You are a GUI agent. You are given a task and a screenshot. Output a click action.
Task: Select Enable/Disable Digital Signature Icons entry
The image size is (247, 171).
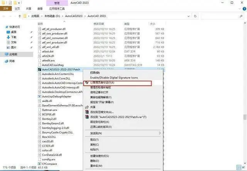(114, 78)
